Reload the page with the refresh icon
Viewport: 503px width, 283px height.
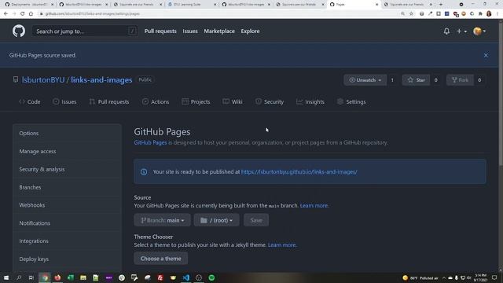click(23, 14)
